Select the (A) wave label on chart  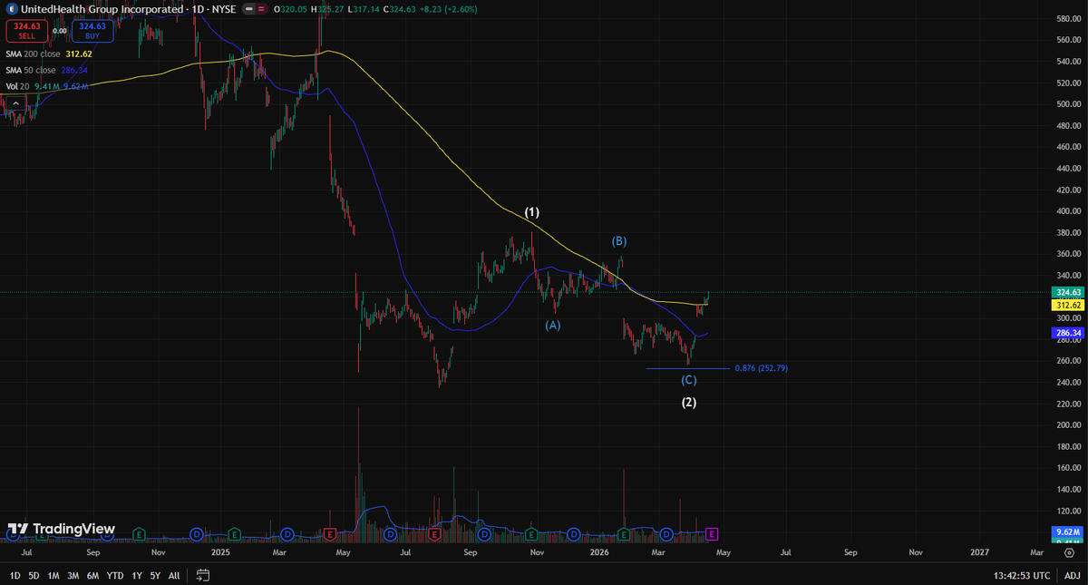(x=553, y=325)
